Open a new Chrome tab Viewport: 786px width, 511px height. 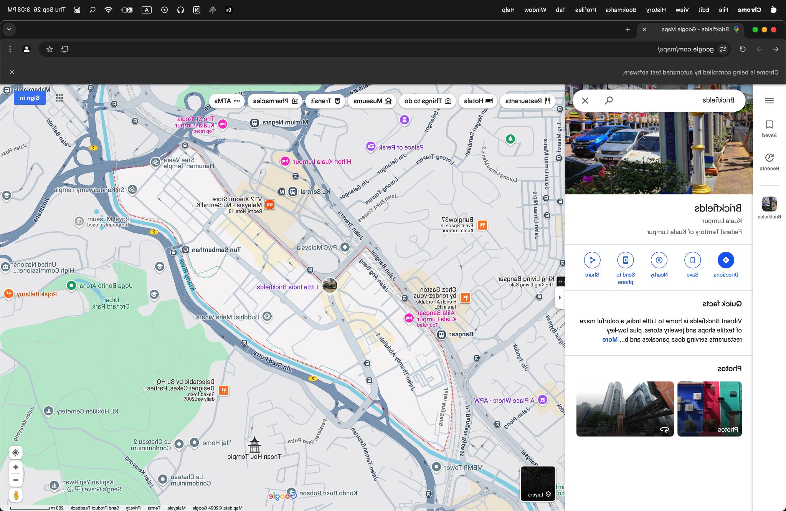pyautogui.click(x=628, y=29)
